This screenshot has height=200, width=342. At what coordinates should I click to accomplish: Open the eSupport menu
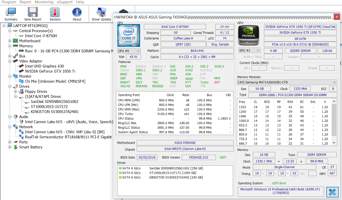[x=65, y=2]
